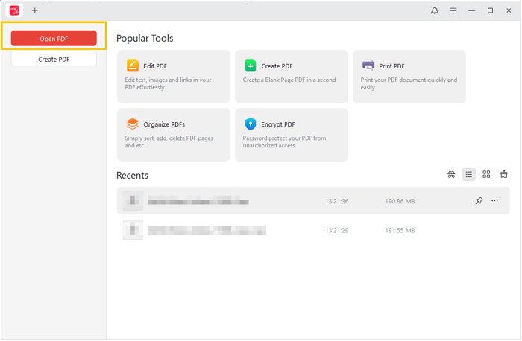
Task: Click the 190.86 MB size value
Action: (400, 201)
